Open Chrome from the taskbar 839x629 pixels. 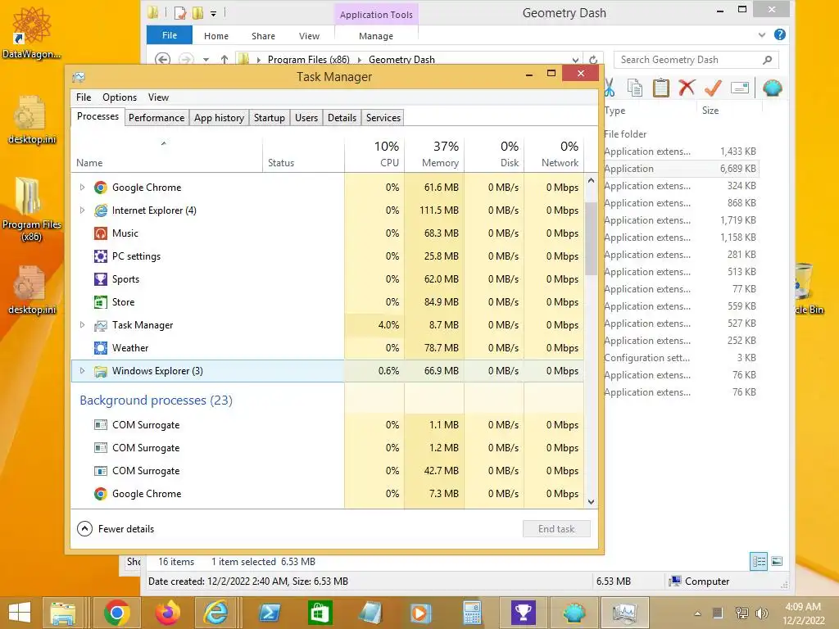click(116, 613)
